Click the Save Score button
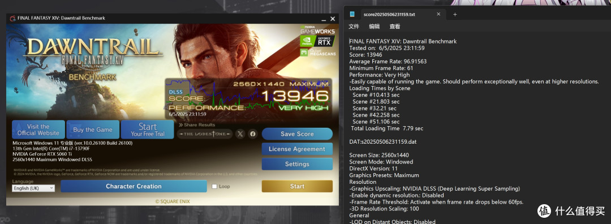The image size is (611, 224). point(298,133)
